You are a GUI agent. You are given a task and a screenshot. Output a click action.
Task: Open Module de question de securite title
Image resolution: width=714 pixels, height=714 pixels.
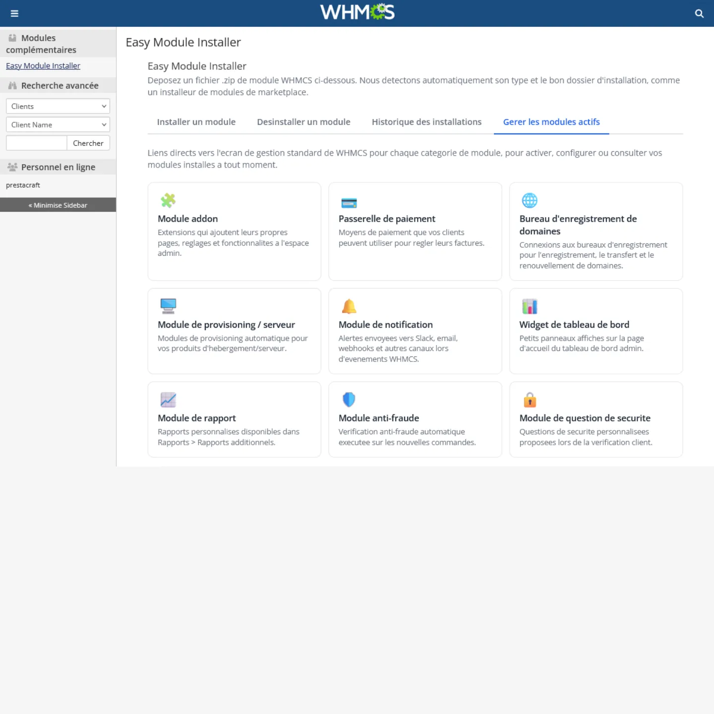click(x=585, y=418)
